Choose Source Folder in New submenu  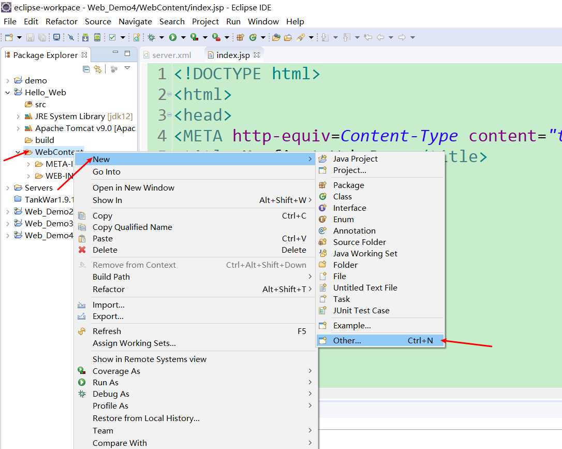click(380, 242)
